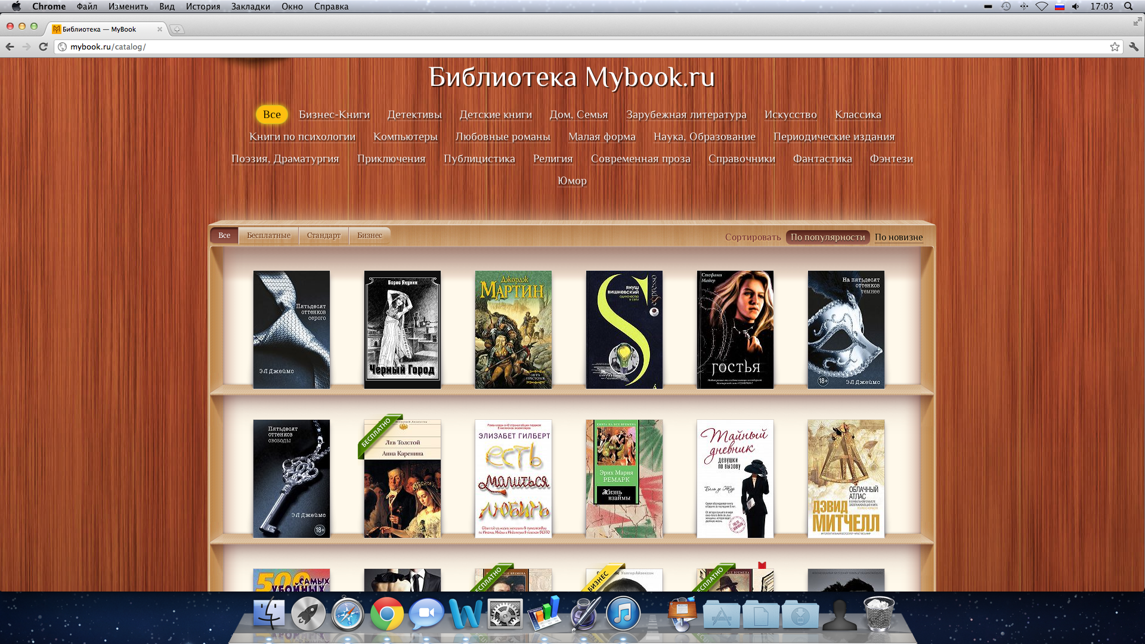Viewport: 1145px width, 644px height.
Task: Open the Закладки menu
Action: tap(250, 7)
